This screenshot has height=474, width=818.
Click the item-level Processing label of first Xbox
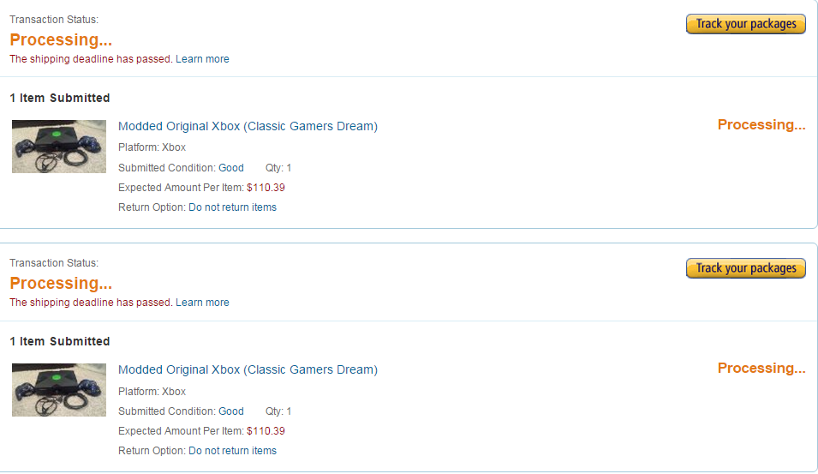point(761,125)
